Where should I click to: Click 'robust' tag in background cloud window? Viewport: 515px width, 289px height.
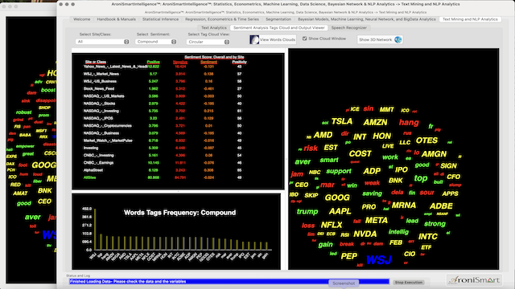[23, 112]
